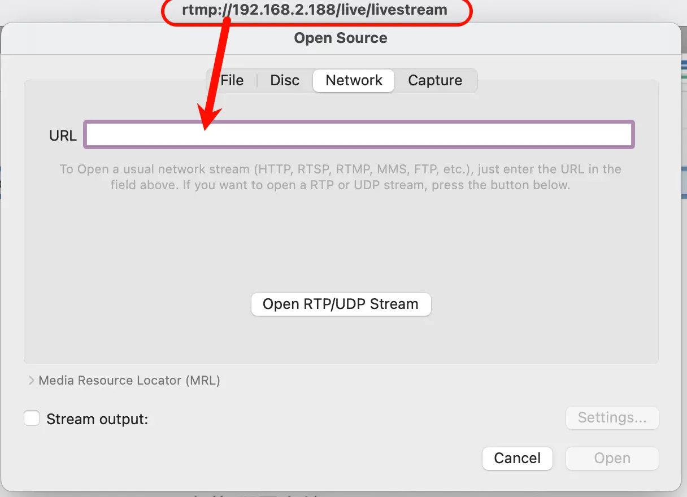The height and width of the screenshot is (497, 687).
Task: Open the Disc tab
Action: 285,80
